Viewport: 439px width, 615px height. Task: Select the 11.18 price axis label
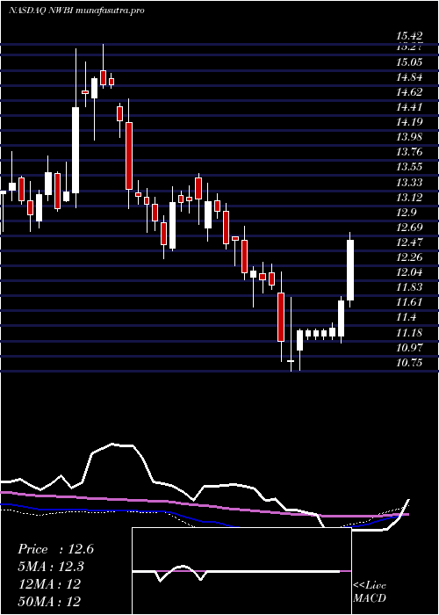coord(409,333)
